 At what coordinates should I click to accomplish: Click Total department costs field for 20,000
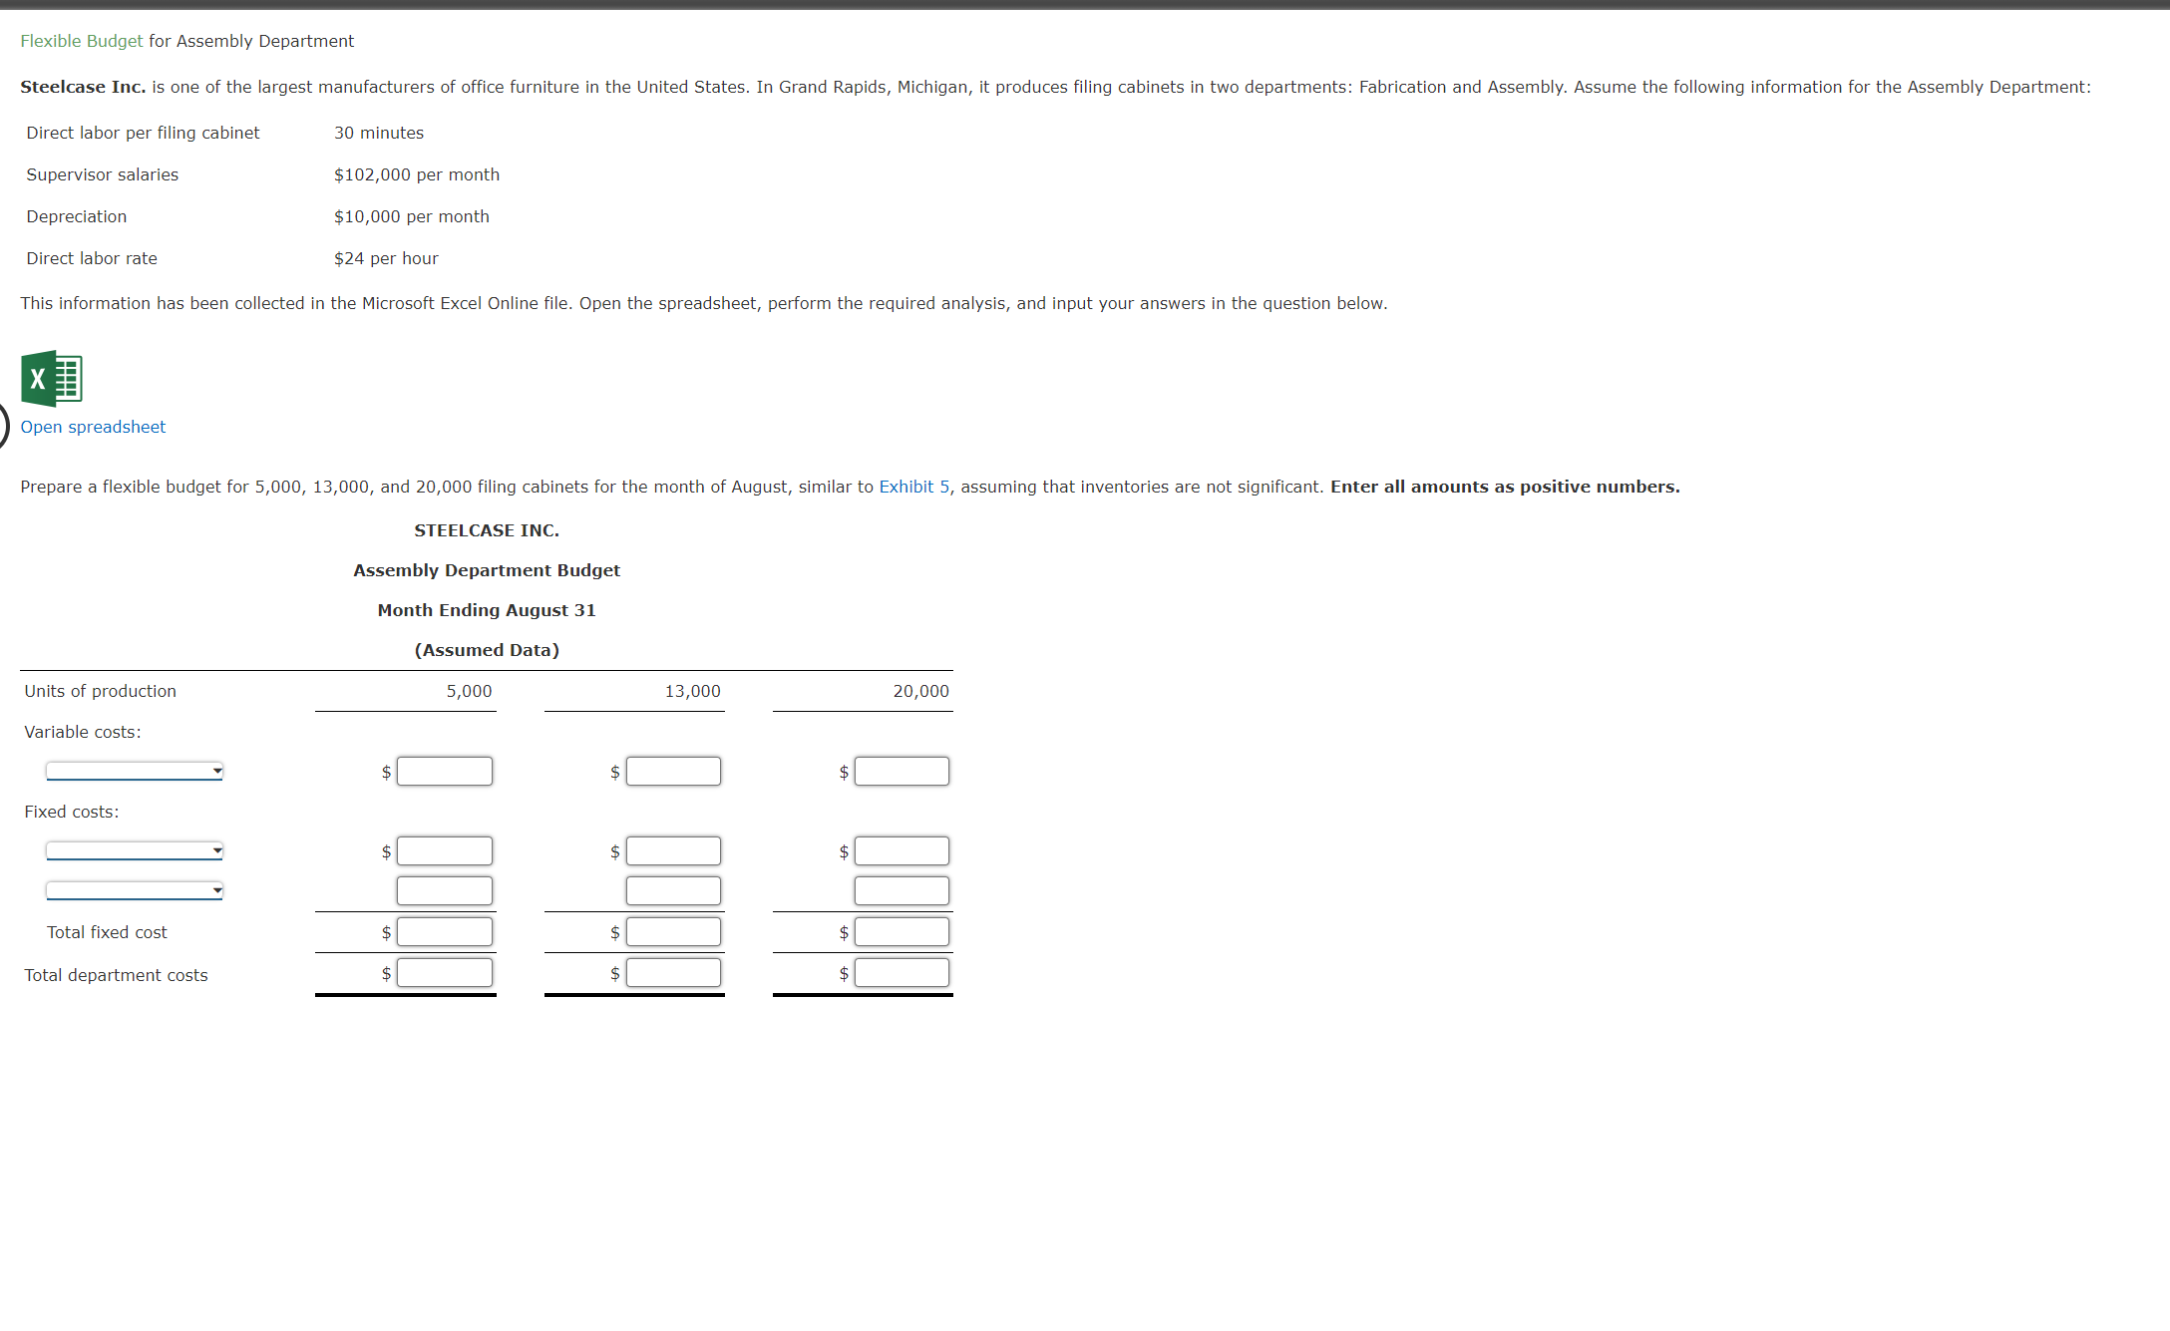pyautogui.click(x=902, y=972)
